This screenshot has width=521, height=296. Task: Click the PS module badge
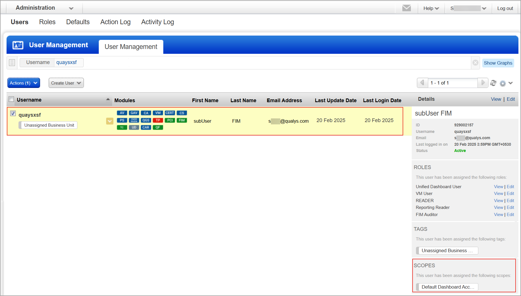pos(122,120)
